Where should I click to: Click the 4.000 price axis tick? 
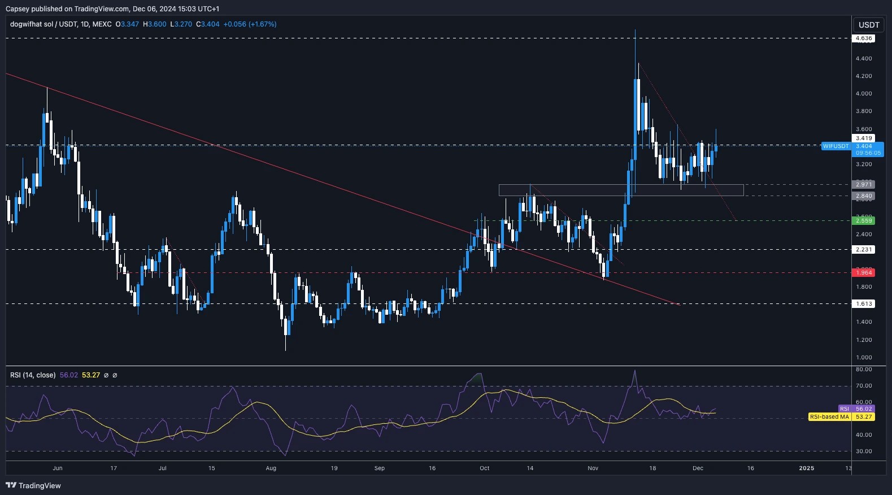point(864,94)
